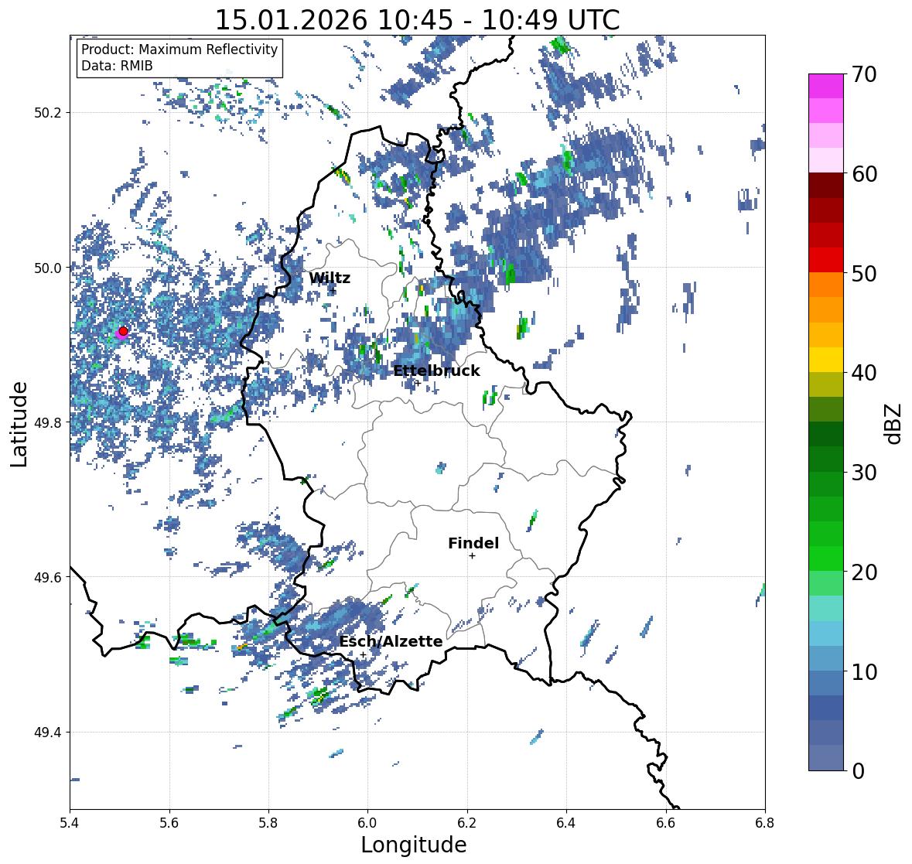Click the 0 value on the colorbar
This screenshot has height=864, width=912.
click(858, 771)
